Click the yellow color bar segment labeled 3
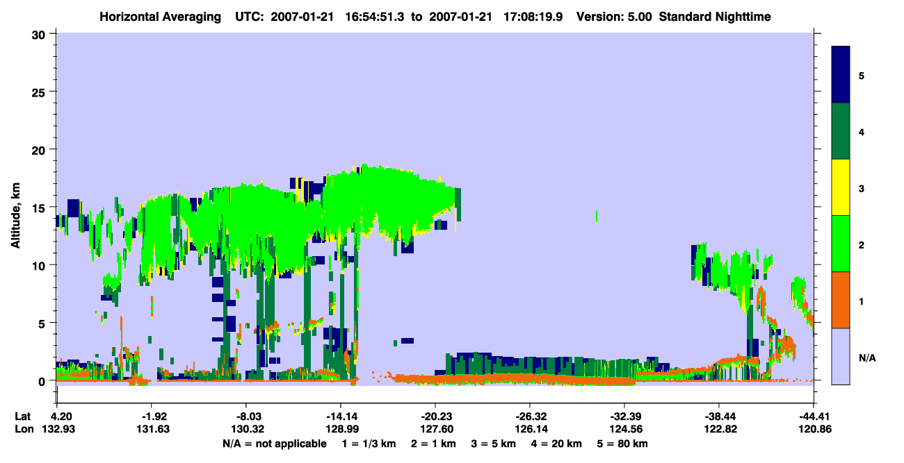This screenshot has height=463, width=904. click(x=841, y=187)
